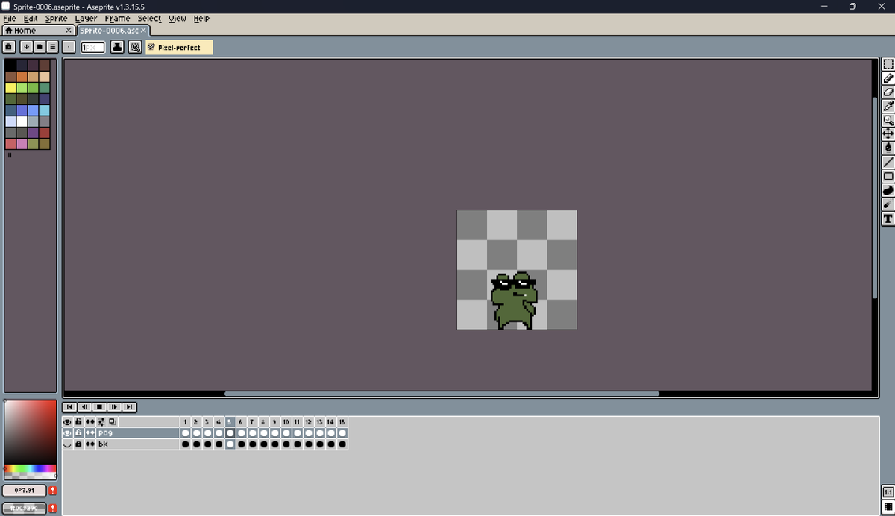895x516 pixels.
Task: Select the pog layer name
Action: (x=137, y=432)
